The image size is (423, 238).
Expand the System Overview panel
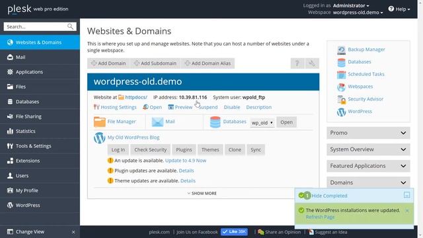[368, 149]
